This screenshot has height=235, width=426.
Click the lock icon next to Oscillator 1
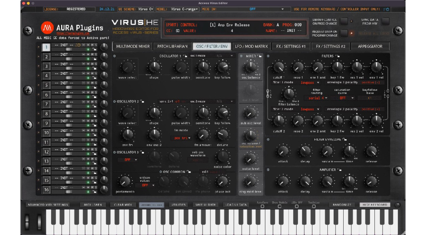click(x=185, y=56)
